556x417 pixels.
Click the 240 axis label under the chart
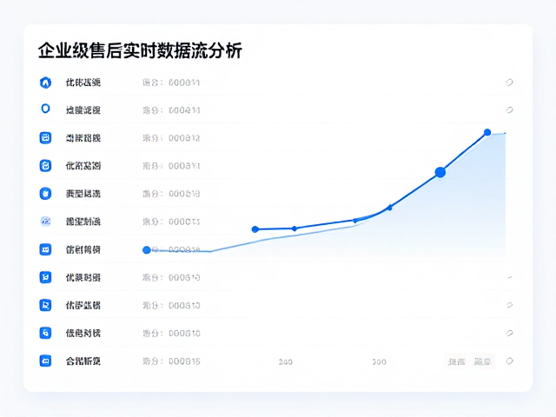286,362
